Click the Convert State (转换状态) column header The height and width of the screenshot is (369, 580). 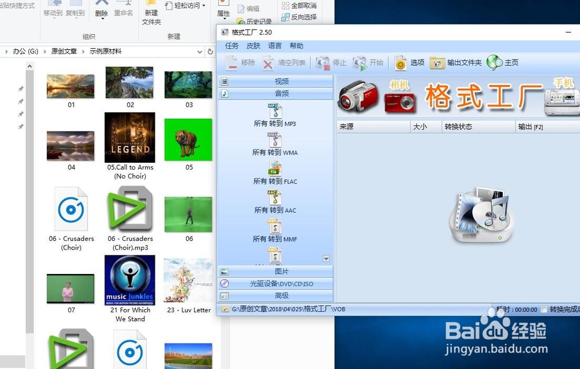coord(478,127)
